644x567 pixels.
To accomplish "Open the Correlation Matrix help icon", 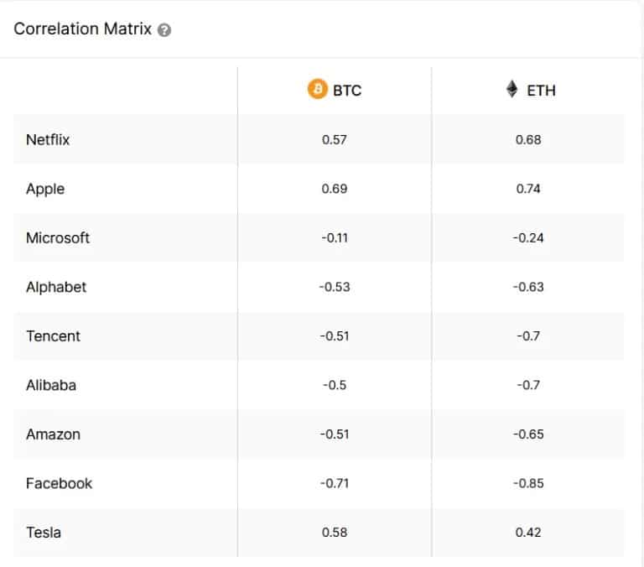I will coord(164,30).
